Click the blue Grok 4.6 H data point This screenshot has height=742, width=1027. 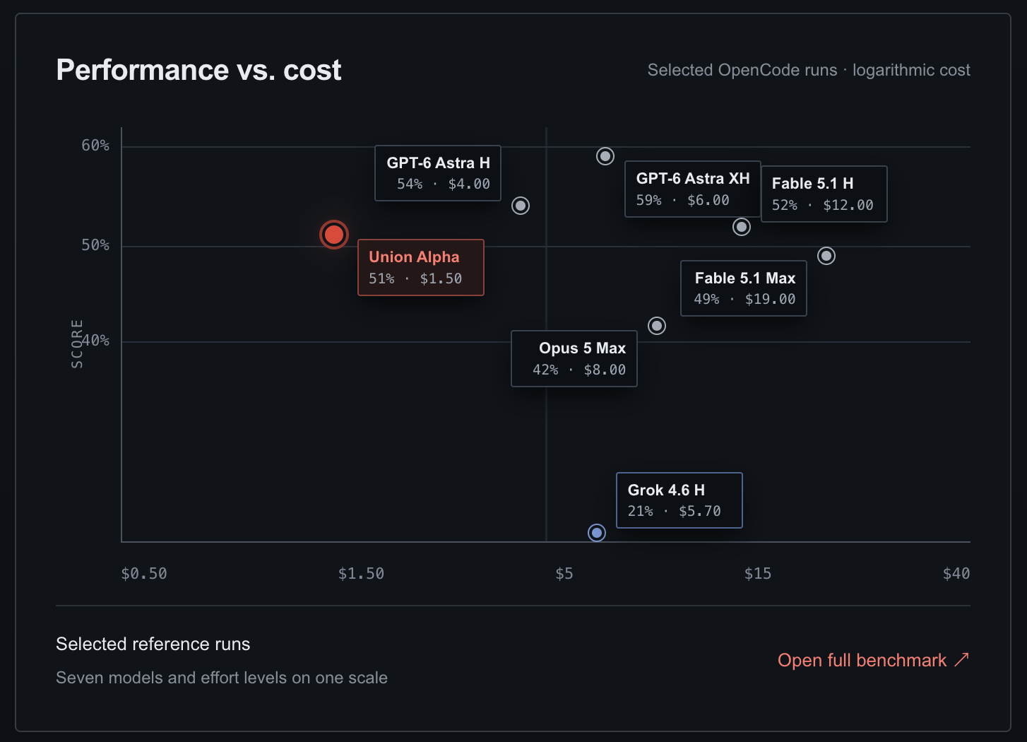point(597,533)
